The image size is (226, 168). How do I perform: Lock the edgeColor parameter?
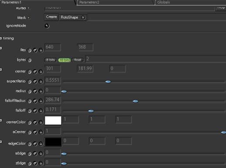(x=41, y=144)
